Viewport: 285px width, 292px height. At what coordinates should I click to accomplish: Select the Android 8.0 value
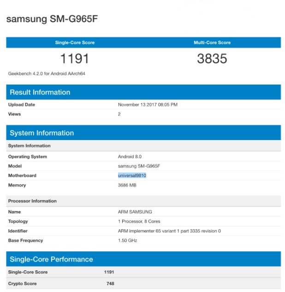(x=130, y=157)
